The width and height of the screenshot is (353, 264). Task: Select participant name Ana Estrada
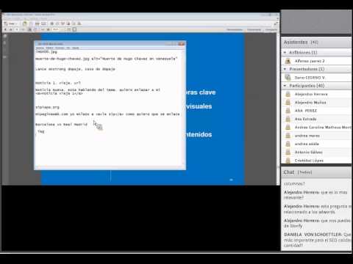click(x=305, y=119)
